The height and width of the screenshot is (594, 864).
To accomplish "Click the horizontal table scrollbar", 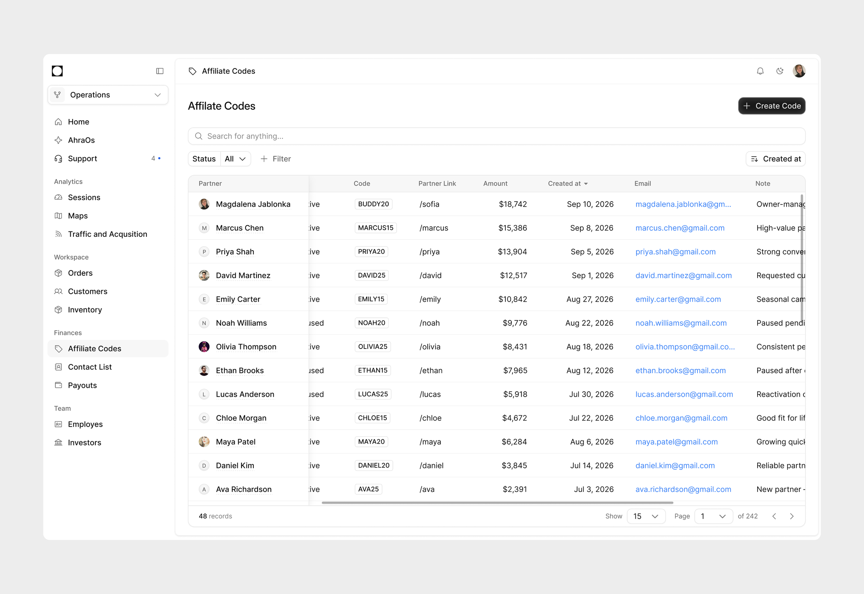I will (x=498, y=502).
